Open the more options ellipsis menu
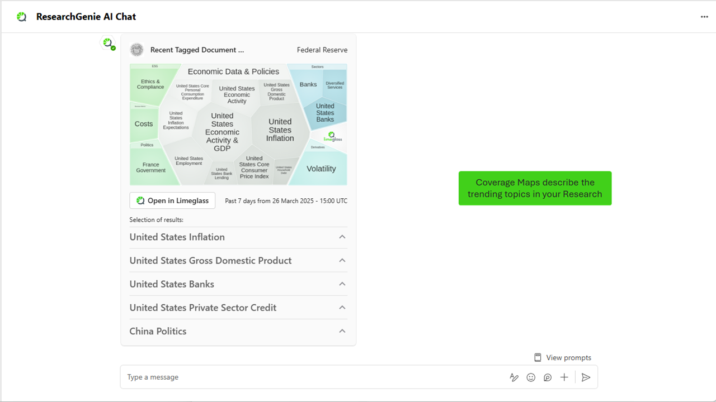The width and height of the screenshot is (716, 402). point(704,17)
